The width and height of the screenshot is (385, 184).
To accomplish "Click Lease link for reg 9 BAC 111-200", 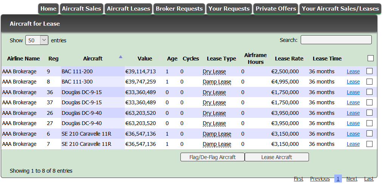I will [353, 71].
